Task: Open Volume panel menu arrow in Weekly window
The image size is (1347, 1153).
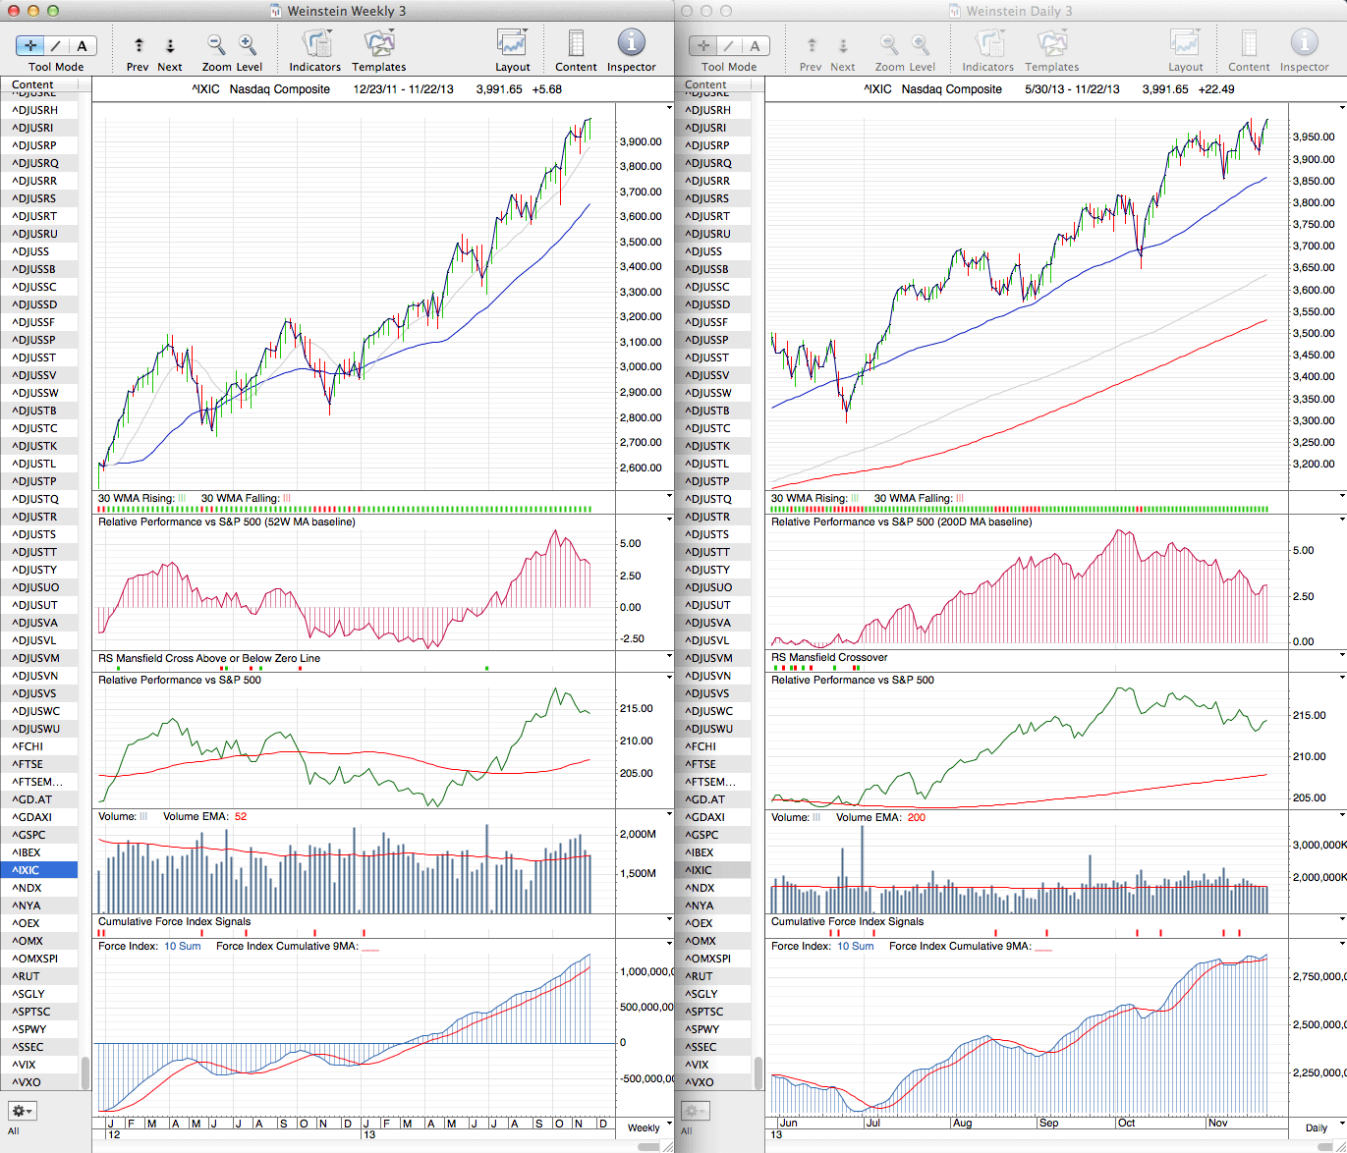Action: (x=670, y=814)
